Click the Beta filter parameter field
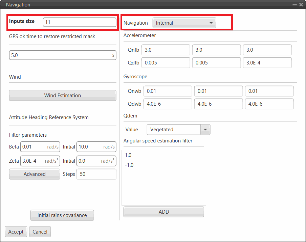This screenshot has width=306, height=242. 33,147
